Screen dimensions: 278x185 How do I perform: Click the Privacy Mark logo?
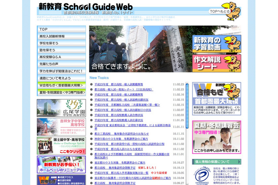tap(202, 175)
